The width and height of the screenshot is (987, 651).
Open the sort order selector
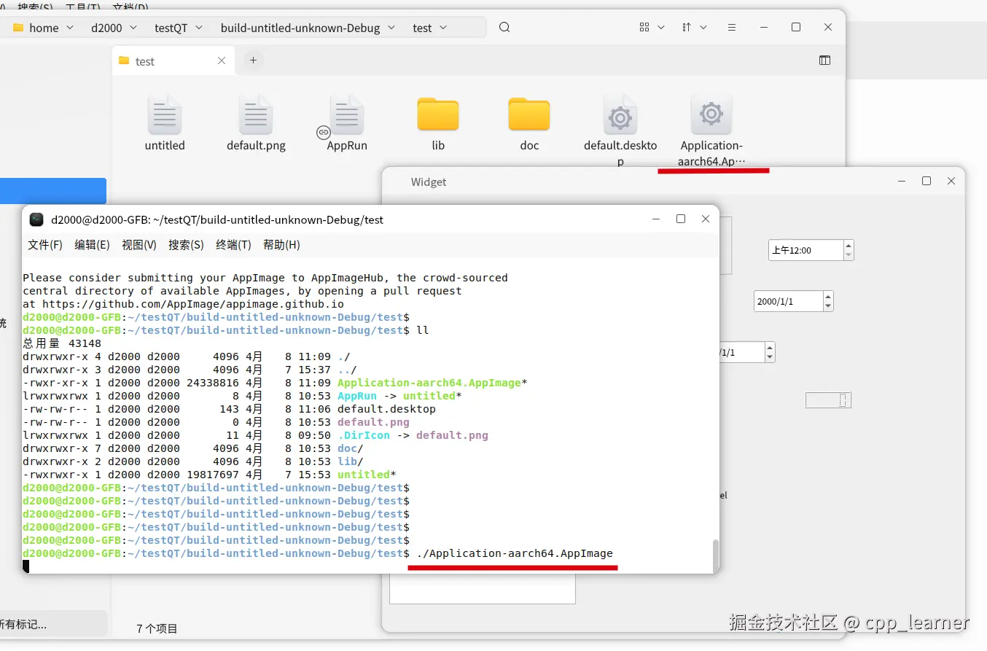[x=694, y=27]
